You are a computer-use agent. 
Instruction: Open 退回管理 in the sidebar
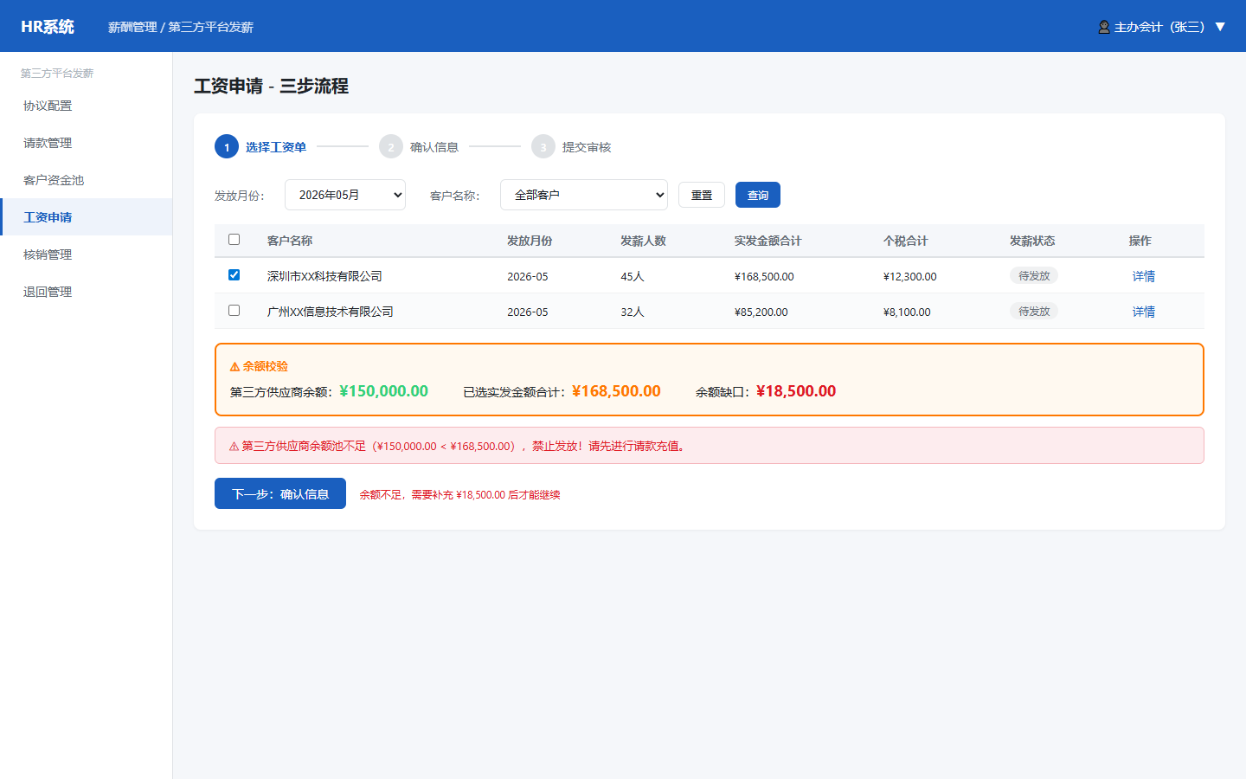tap(87, 292)
